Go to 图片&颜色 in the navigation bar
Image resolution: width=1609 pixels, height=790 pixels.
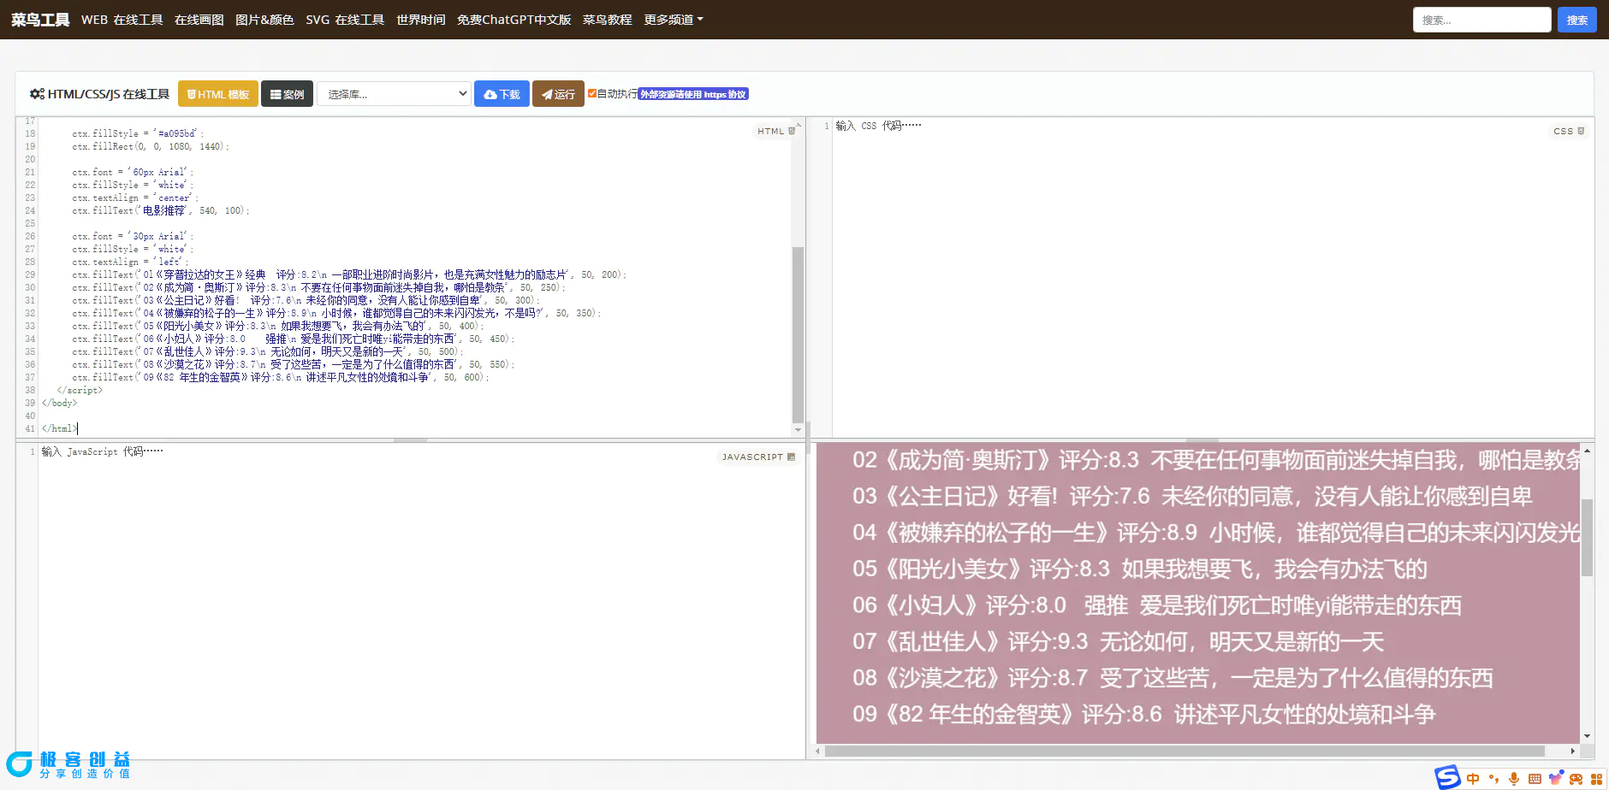264,20
